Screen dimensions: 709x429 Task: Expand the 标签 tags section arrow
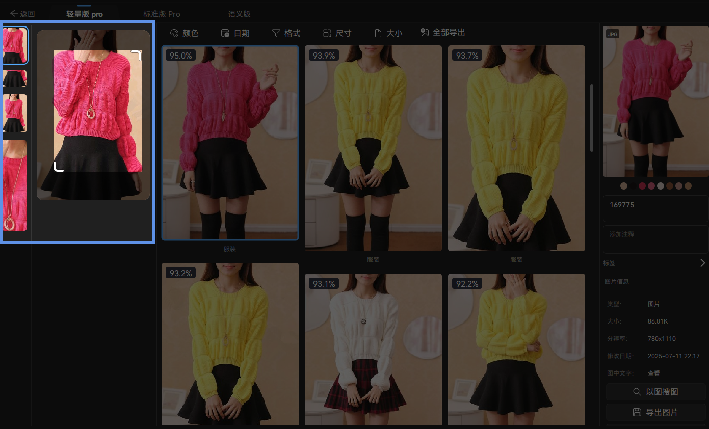pyautogui.click(x=702, y=263)
